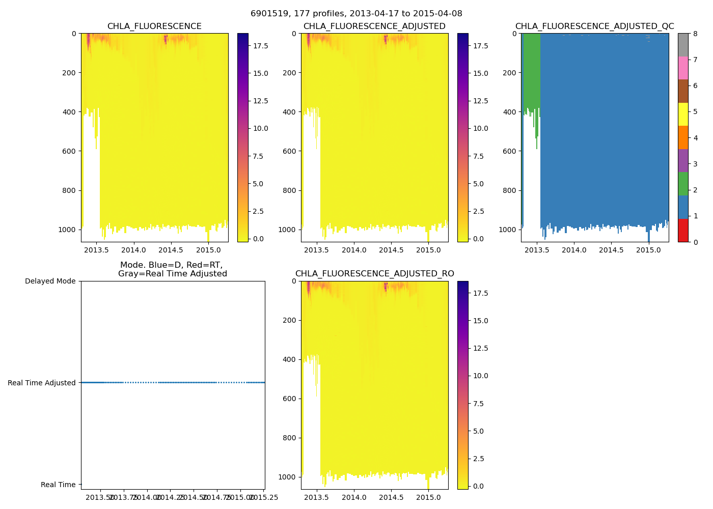This screenshot has height=509, width=713.
Task: Click the CHLA_FLUORESCENCE plot title
Action: 154,26
